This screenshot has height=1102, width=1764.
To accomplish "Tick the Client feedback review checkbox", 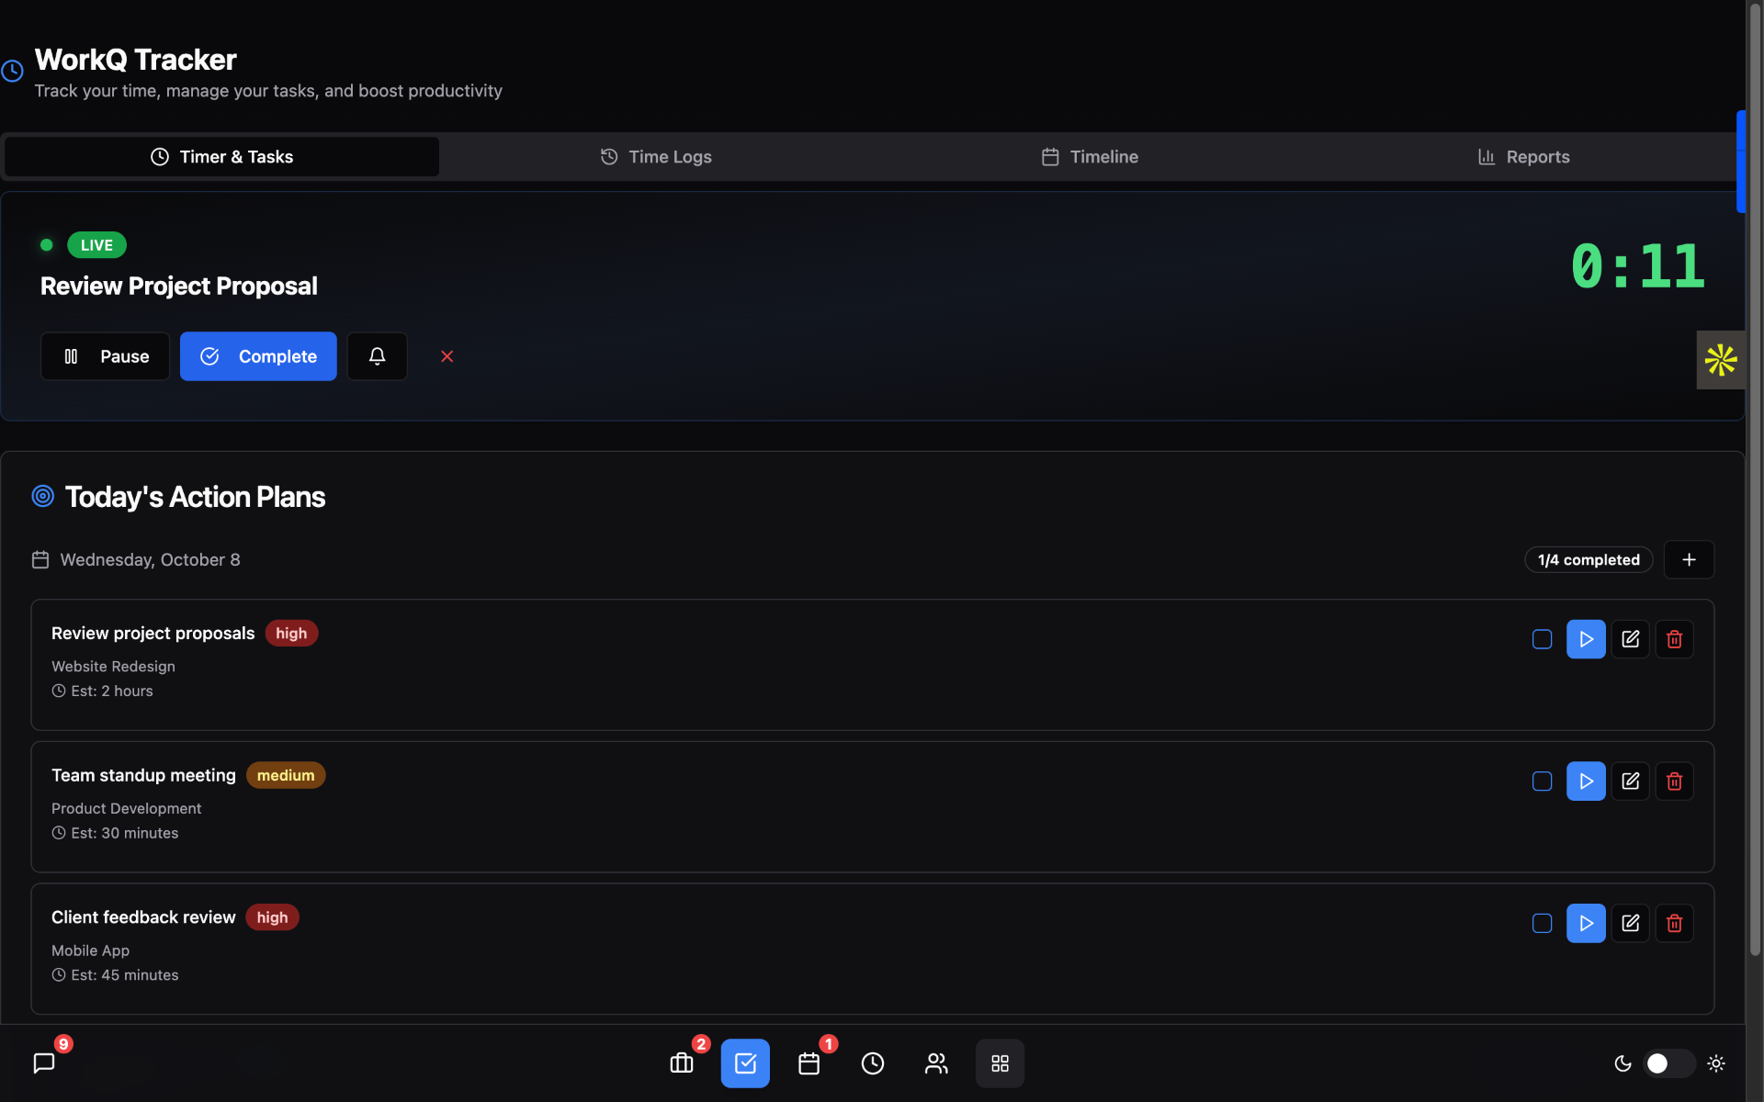I will pyautogui.click(x=1543, y=923).
